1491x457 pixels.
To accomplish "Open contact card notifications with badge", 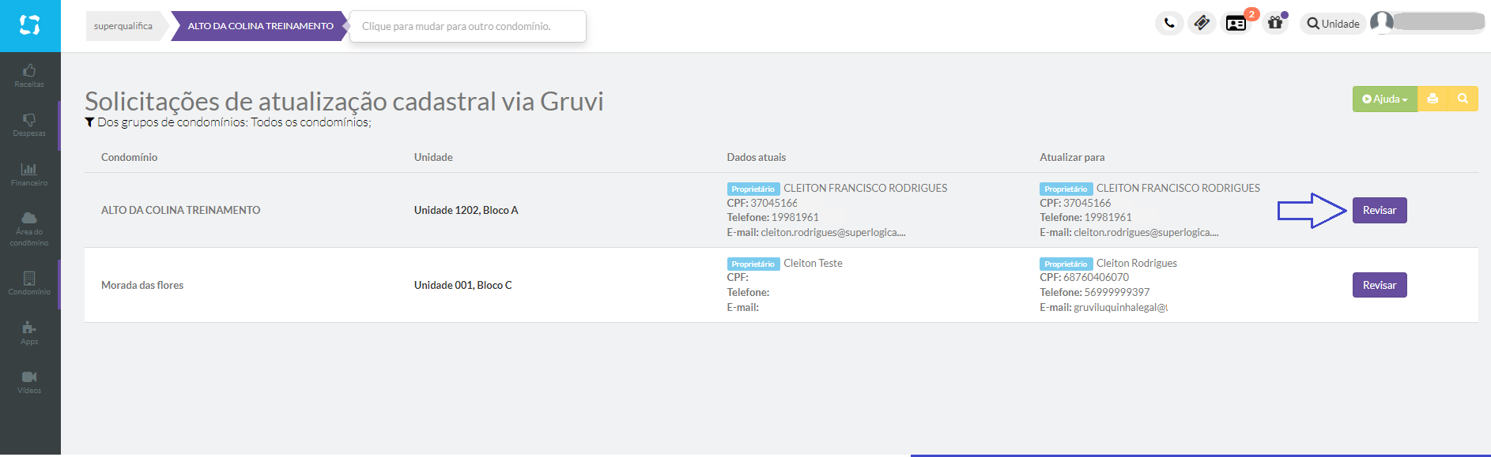I will pos(1236,24).
